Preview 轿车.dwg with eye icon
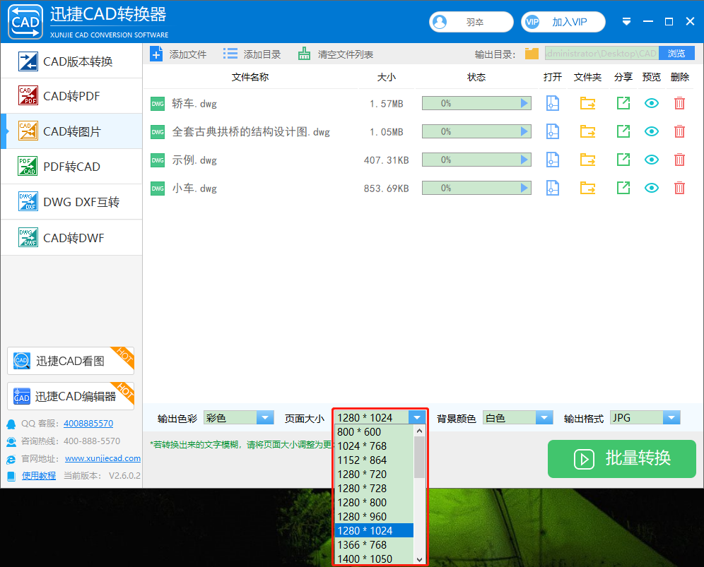Screen dimensions: 704x567 click(x=652, y=104)
